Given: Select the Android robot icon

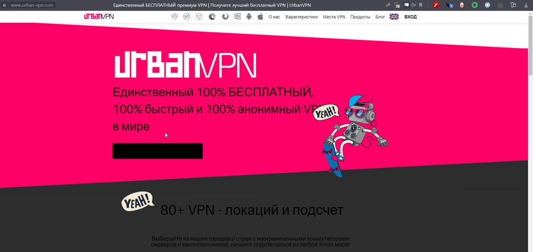Looking at the screenshot, I should (249, 17).
